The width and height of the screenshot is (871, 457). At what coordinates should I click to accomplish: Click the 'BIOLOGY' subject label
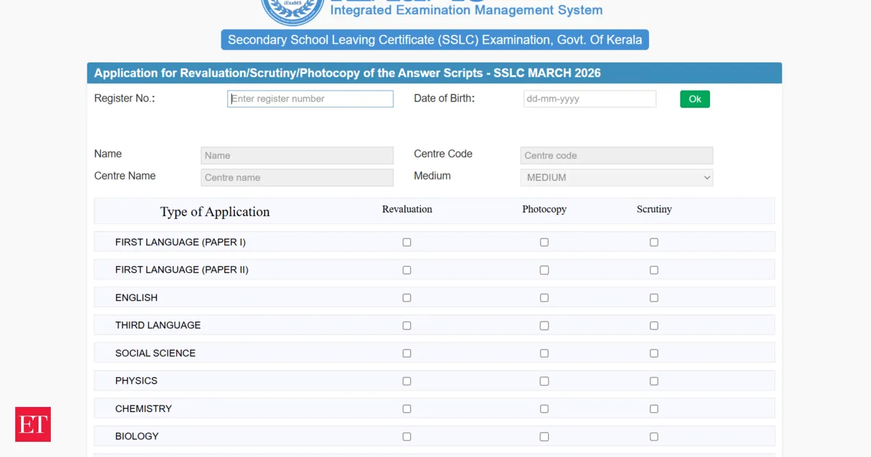pos(137,436)
